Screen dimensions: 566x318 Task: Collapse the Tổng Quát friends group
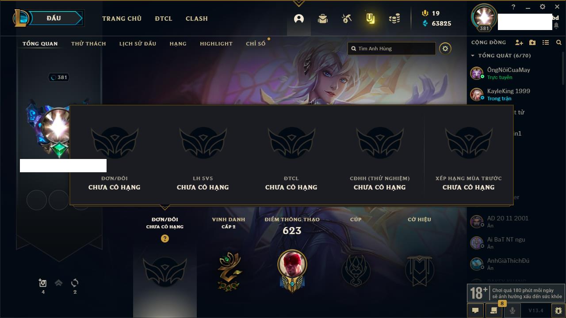pos(473,56)
